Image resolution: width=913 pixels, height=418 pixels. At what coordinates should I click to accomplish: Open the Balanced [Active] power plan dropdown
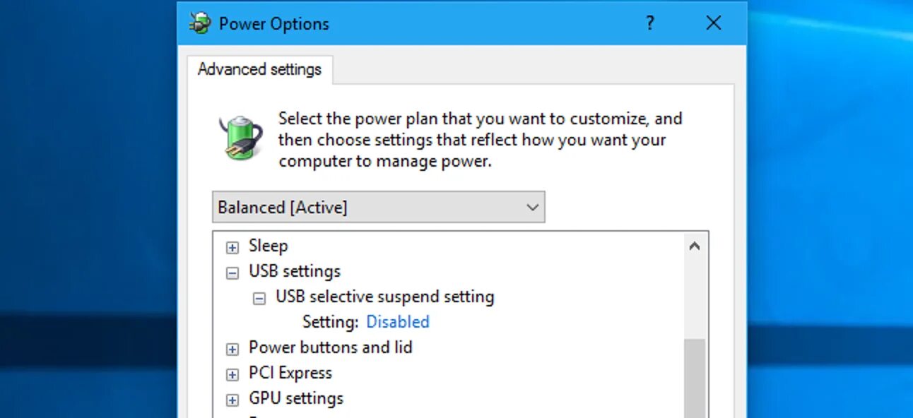point(379,208)
